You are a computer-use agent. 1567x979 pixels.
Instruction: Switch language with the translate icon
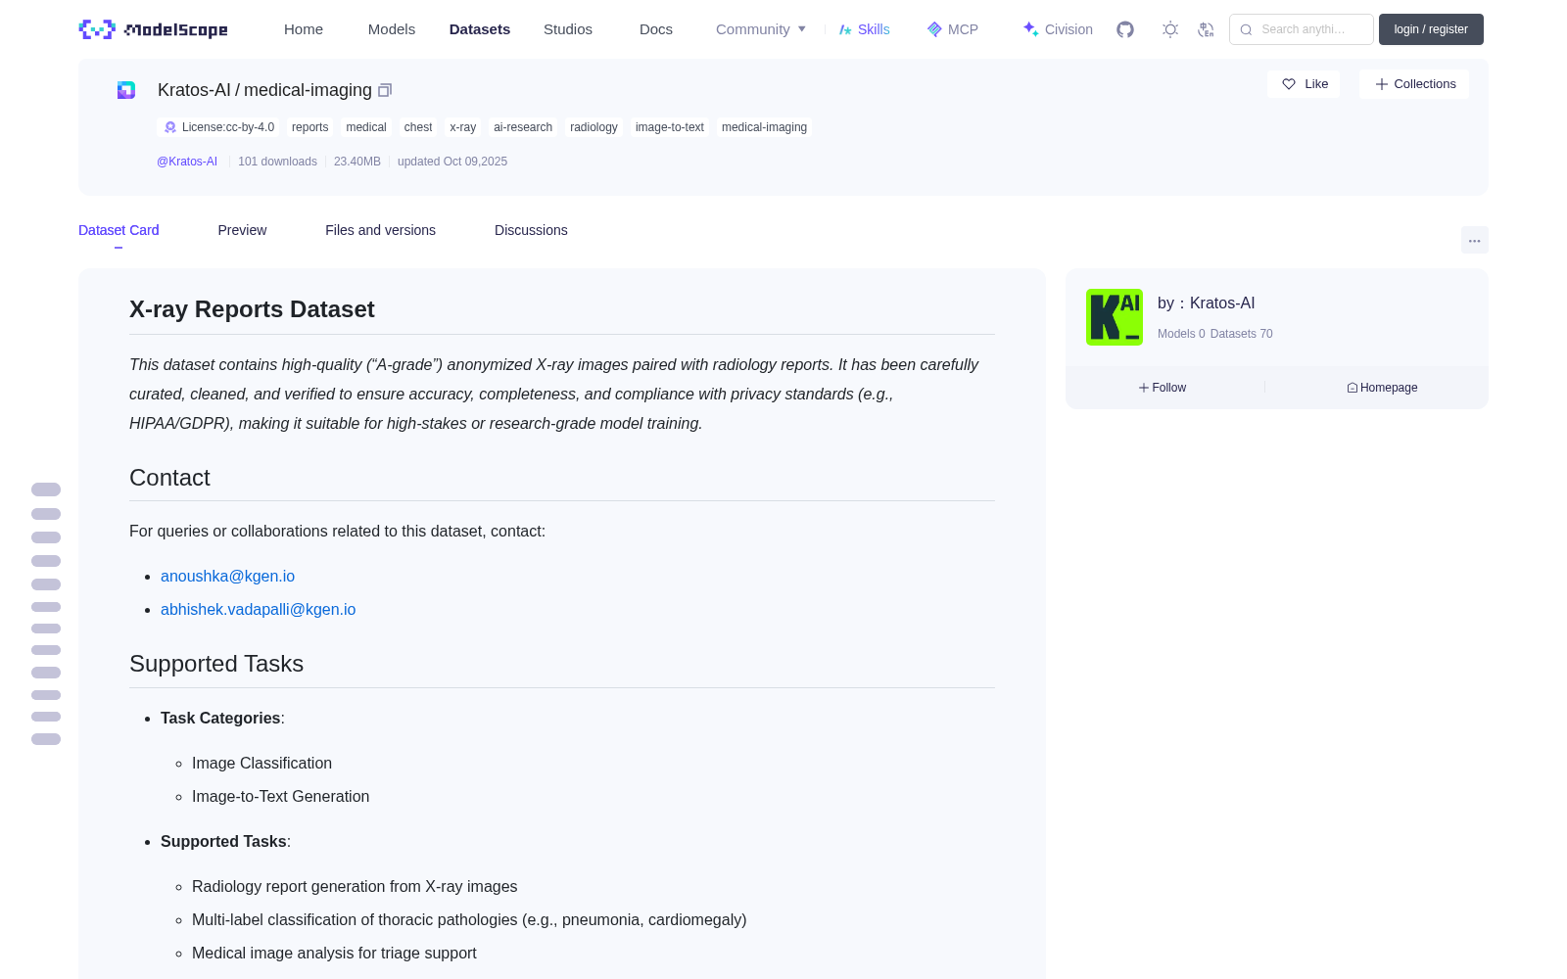pyautogui.click(x=1206, y=29)
